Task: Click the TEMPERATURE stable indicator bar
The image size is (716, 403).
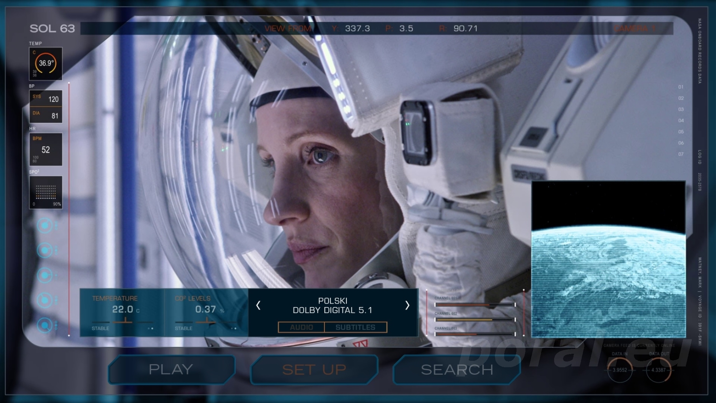Action: coord(123,321)
